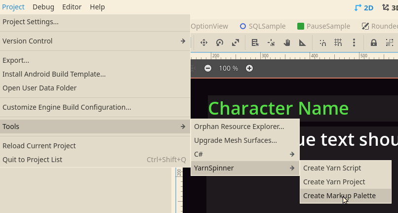
Task: Expand the Tools submenu entry
Action: pyautogui.click(x=95, y=127)
